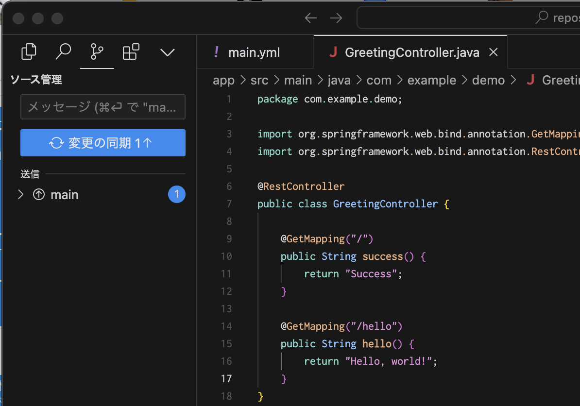
Task: Click the 変更の同期 1↑ sync button
Action: coord(103,143)
